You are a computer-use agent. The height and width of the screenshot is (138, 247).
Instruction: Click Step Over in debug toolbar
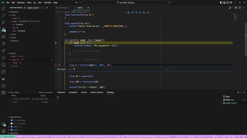132,13
